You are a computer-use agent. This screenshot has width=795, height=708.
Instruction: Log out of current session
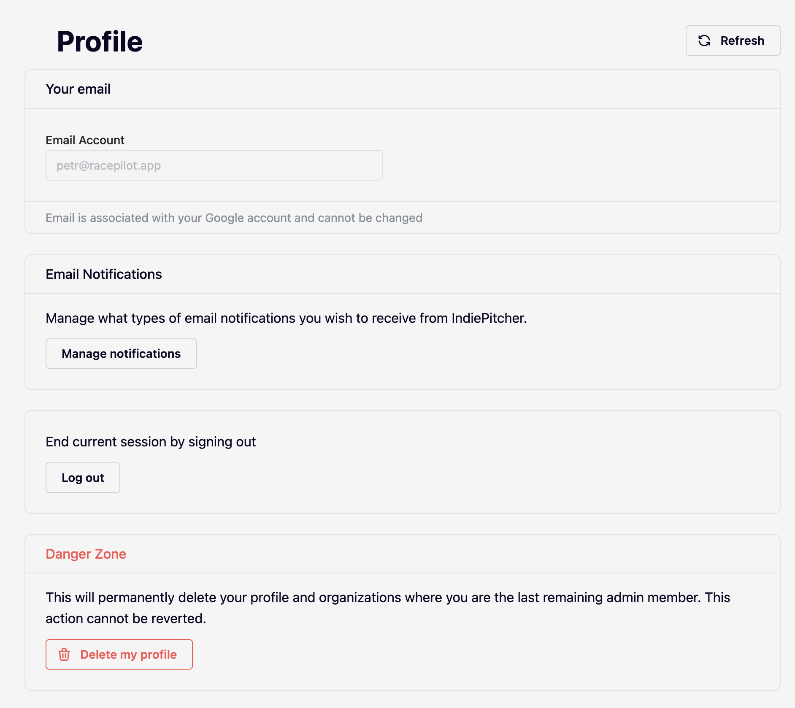tap(83, 478)
